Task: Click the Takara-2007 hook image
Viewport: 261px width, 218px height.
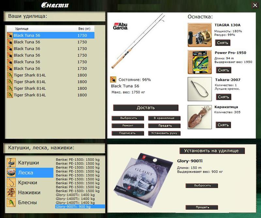Action: pyautogui.click(x=200, y=89)
